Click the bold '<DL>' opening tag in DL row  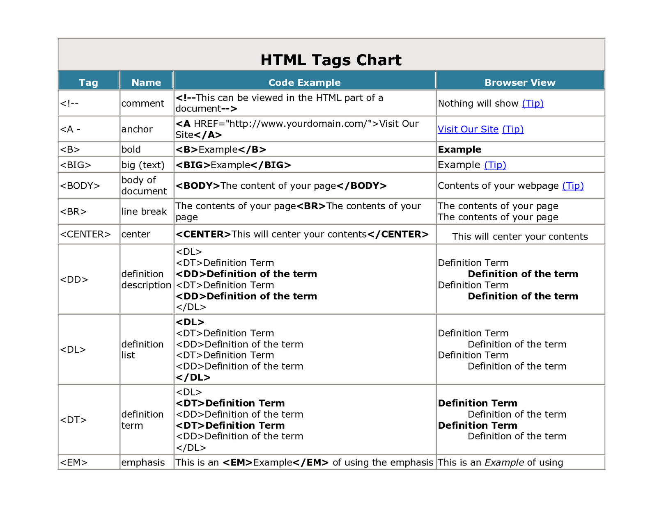190,322
